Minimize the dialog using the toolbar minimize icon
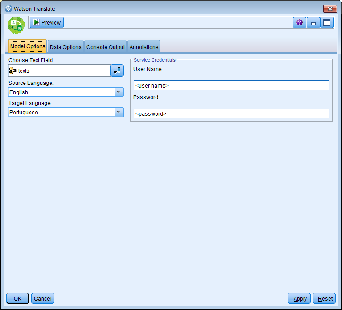Image resolution: width=342 pixels, height=310 pixels. click(313, 22)
